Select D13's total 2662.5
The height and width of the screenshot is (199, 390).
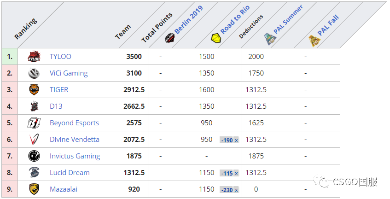134,106
